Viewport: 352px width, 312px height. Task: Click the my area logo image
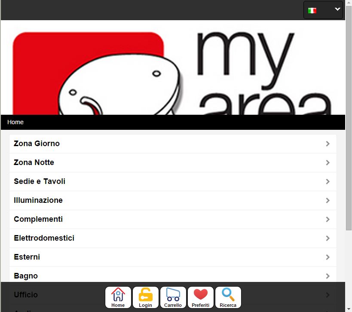(x=173, y=67)
